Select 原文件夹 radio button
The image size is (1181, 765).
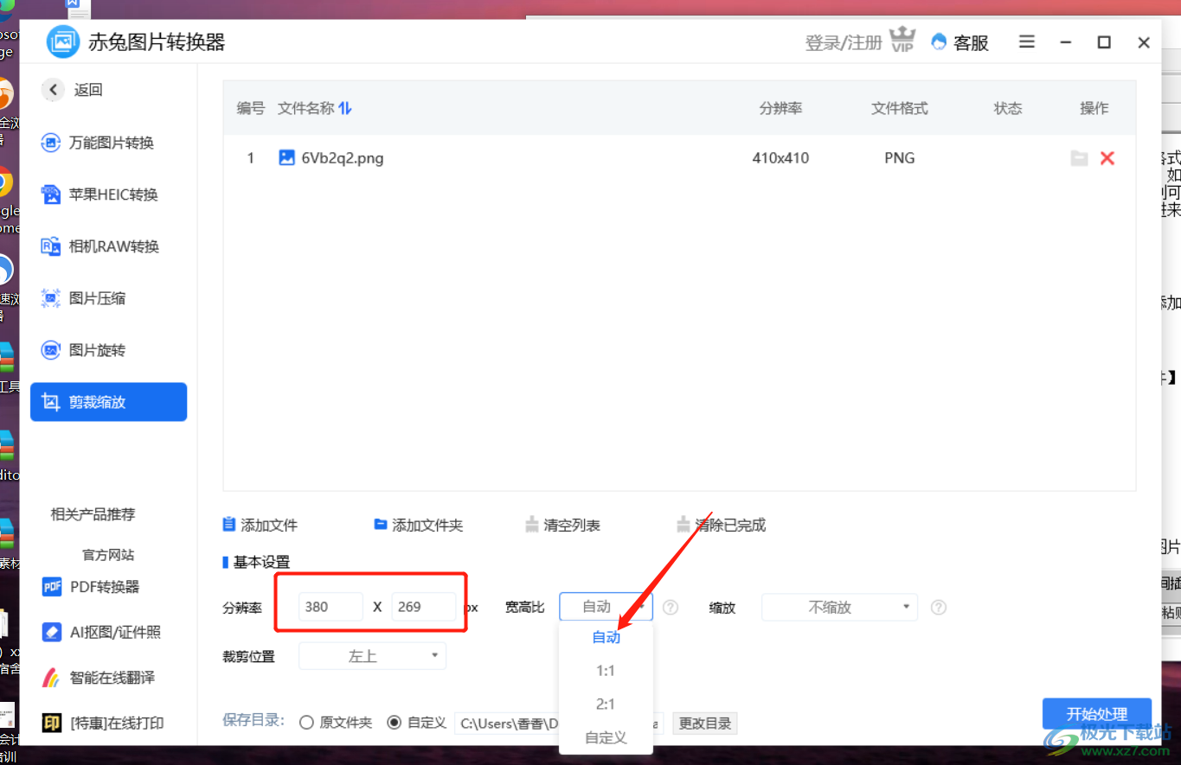[306, 723]
